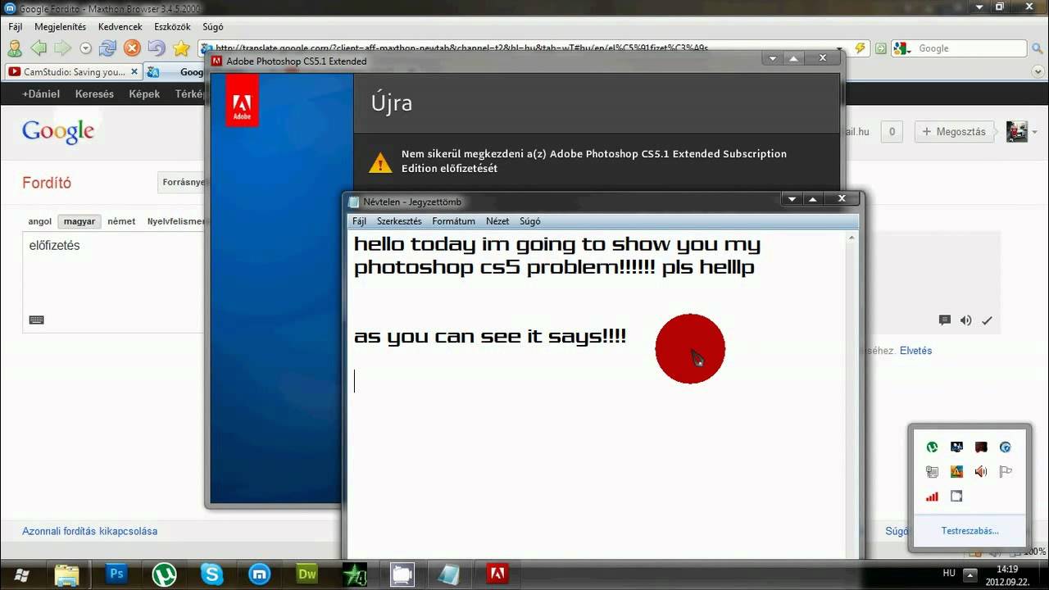Open the Windows Start button
The width and height of the screenshot is (1049, 590).
[x=22, y=574]
